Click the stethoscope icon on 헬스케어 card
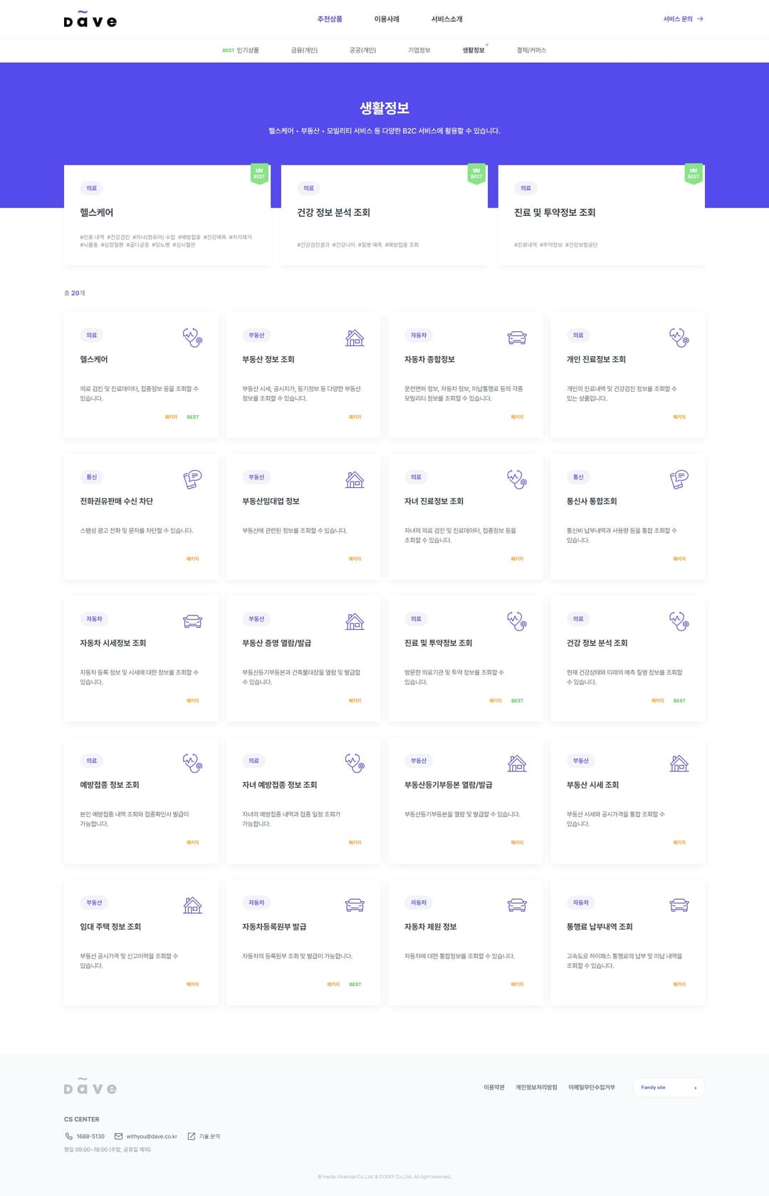Image resolution: width=769 pixels, height=1196 pixels. pos(192,337)
